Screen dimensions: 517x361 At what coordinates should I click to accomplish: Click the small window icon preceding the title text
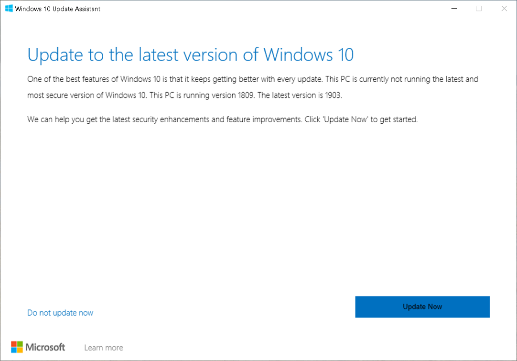pos(9,8)
